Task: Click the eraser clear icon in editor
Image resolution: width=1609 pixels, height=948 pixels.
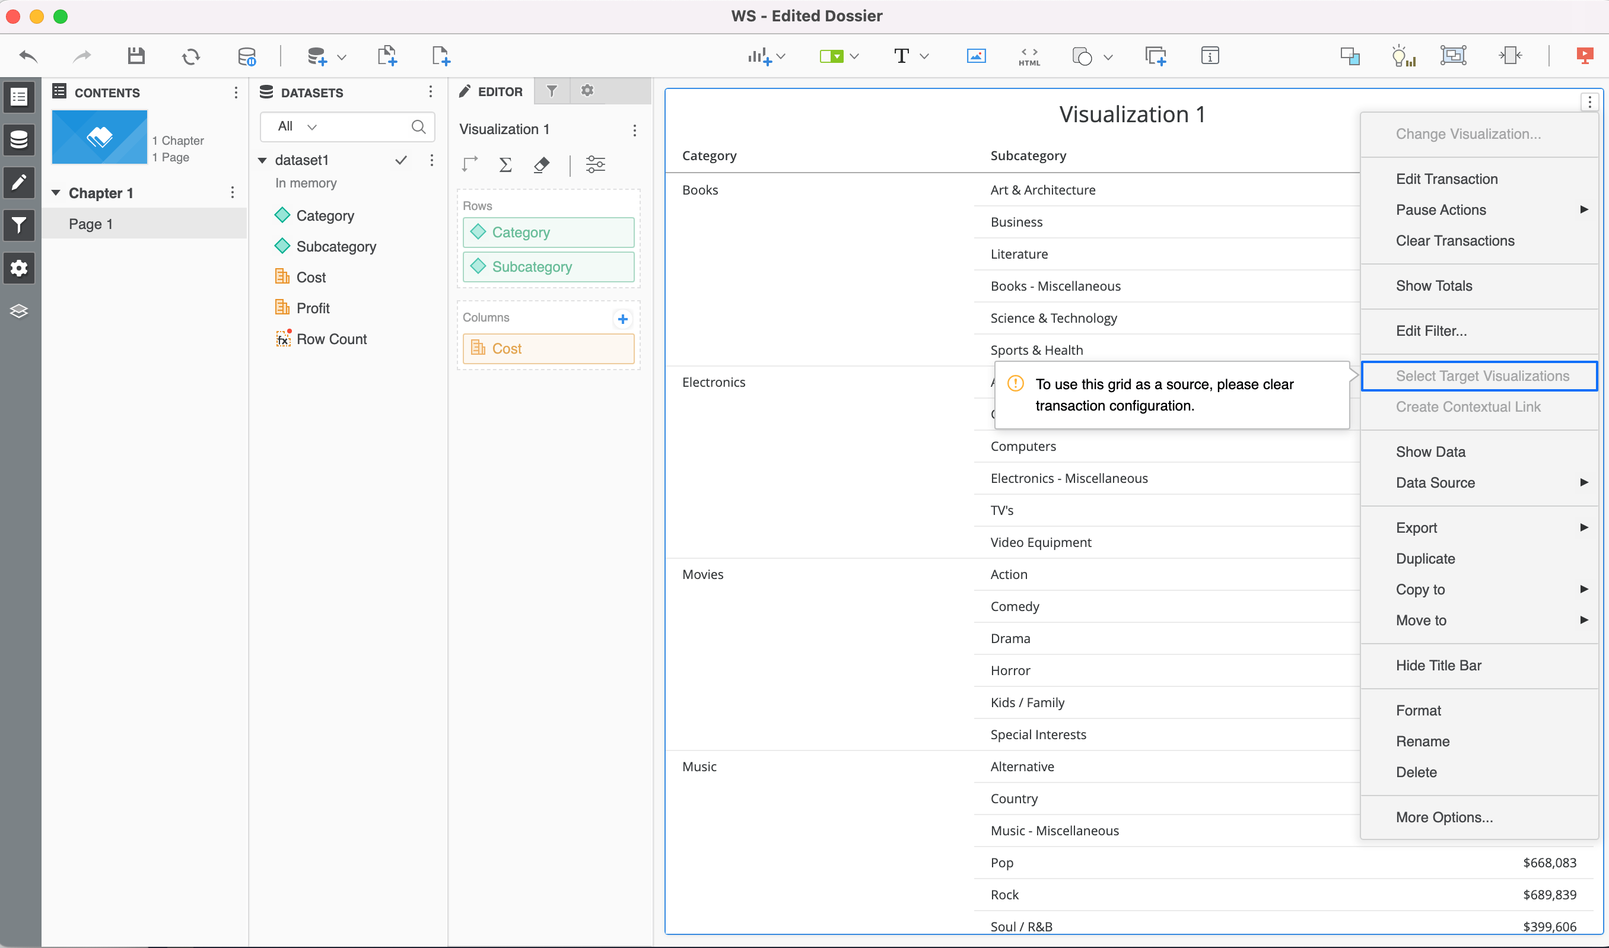Action: click(x=541, y=165)
